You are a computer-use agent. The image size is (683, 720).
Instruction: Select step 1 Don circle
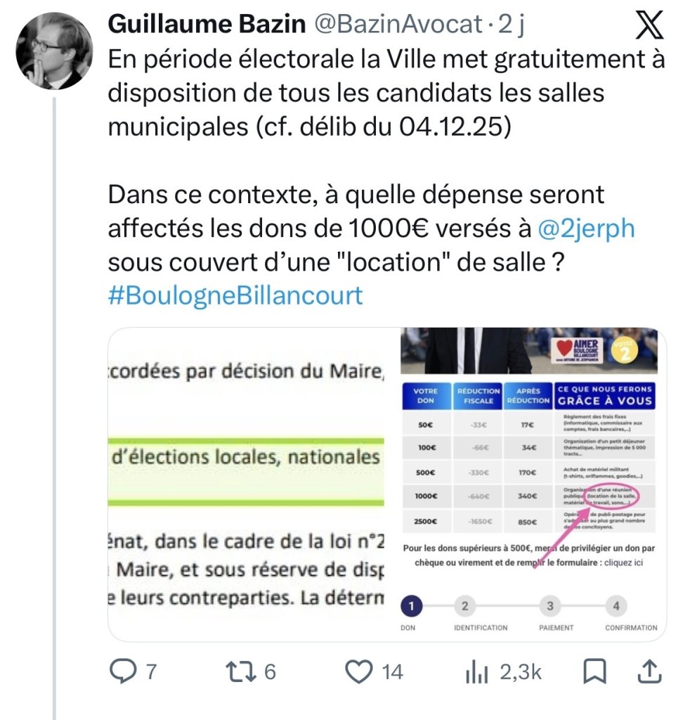pyautogui.click(x=412, y=605)
